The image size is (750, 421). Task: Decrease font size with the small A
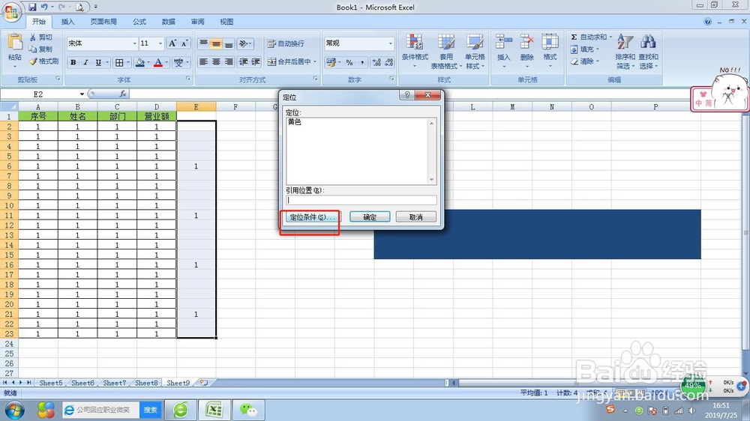(x=184, y=43)
